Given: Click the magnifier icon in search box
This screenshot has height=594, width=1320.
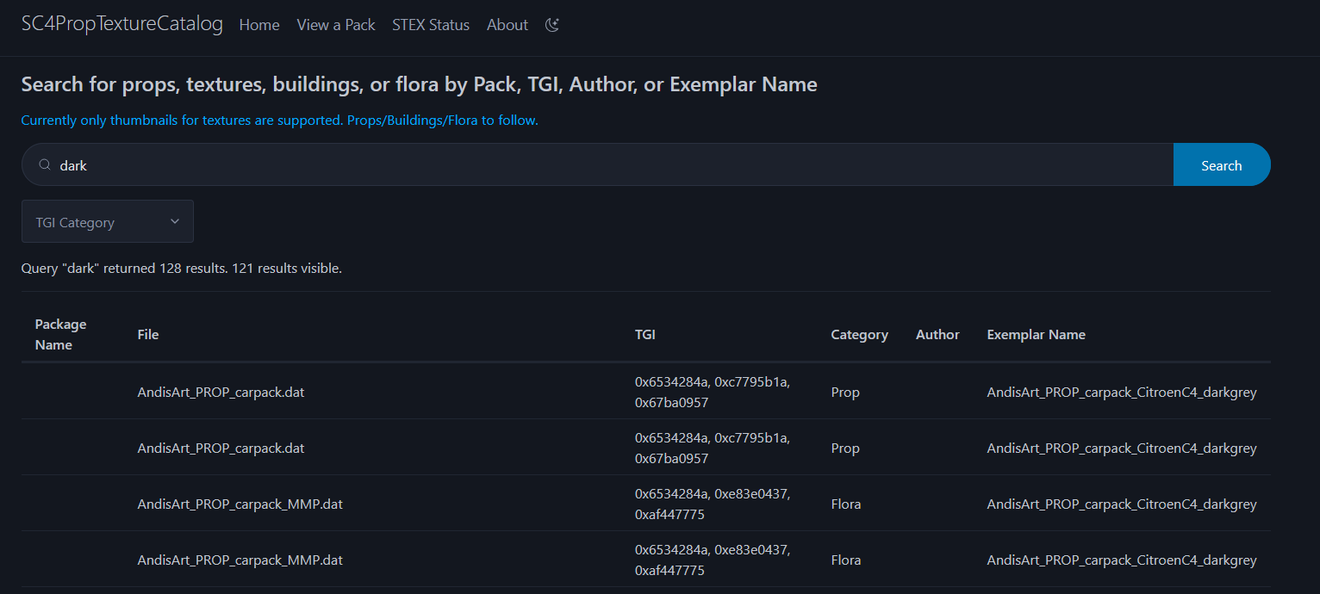Looking at the screenshot, I should pos(45,164).
